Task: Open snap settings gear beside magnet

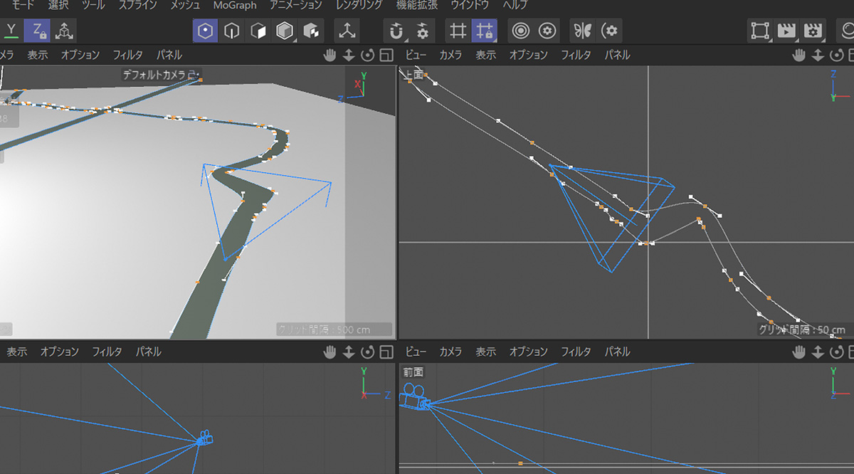Action: click(423, 31)
